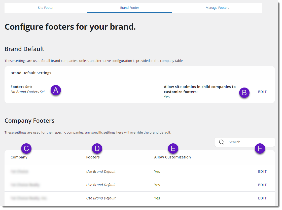The height and width of the screenshot is (210, 282).
Task: Click EDIT in Brand Default Settings row
Action: 262,92
